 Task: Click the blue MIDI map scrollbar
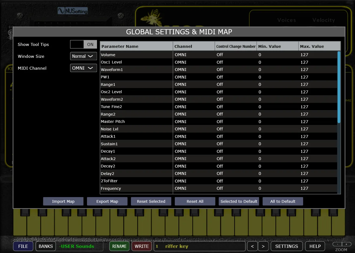(x=339, y=87)
